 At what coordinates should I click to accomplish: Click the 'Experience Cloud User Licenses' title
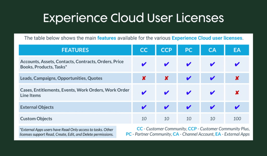133,18
